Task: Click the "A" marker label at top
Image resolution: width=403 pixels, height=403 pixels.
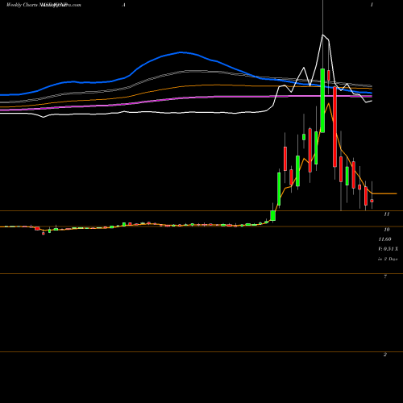Action: click(124, 5)
